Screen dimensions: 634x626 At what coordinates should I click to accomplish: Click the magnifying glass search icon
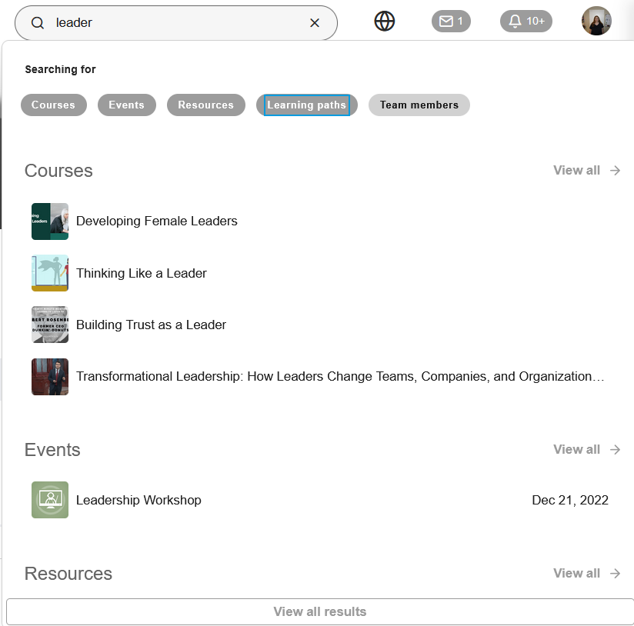click(x=37, y=22)
